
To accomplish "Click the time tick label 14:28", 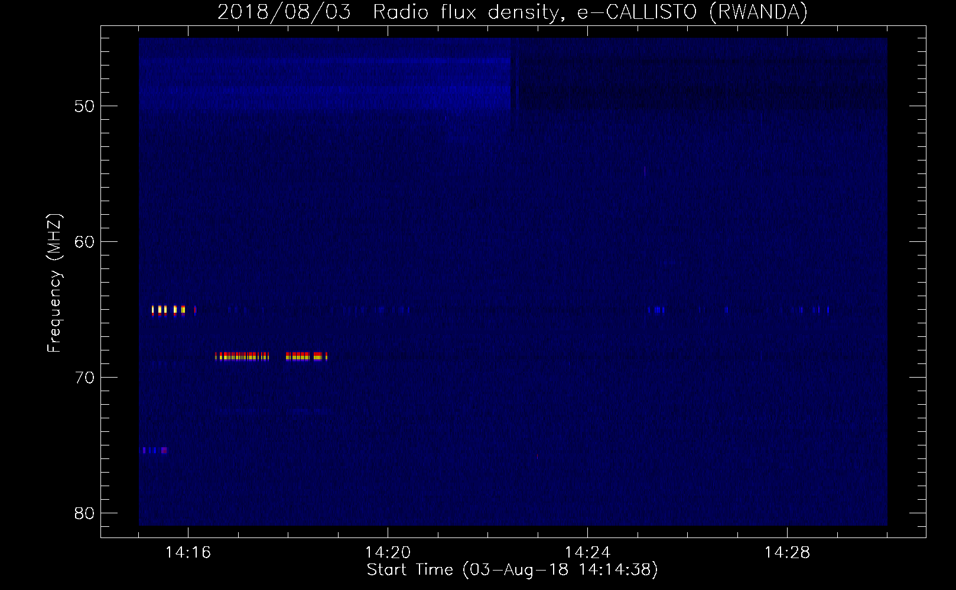I will pos(787,553).
